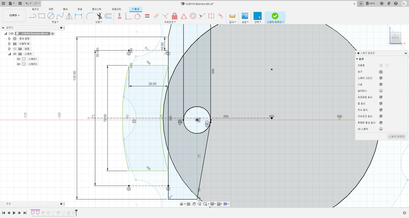Image resolution: width=409 pixels, height=218 pixels.
Task: Select the Fillet tool
Action: [x=90, y=16]
